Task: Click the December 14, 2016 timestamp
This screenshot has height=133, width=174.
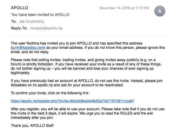Action: 124,8
